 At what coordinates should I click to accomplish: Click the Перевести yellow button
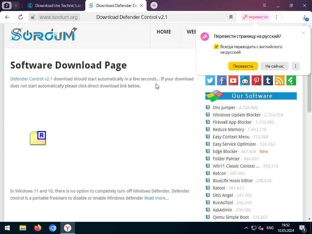pos(243,66)
